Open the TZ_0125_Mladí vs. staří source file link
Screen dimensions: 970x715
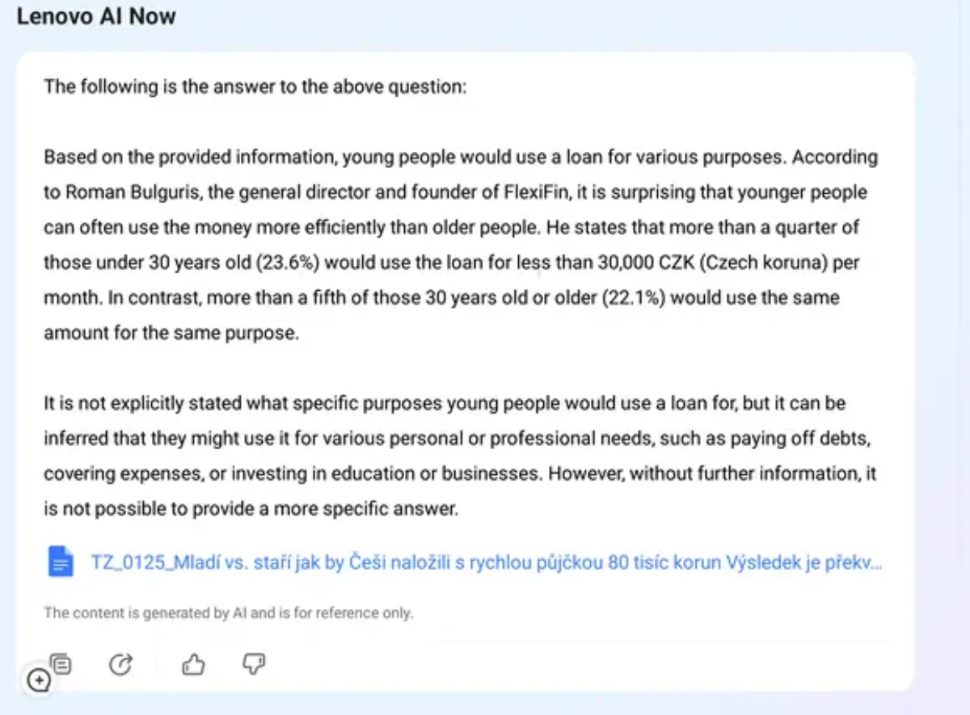pos(487,562)
